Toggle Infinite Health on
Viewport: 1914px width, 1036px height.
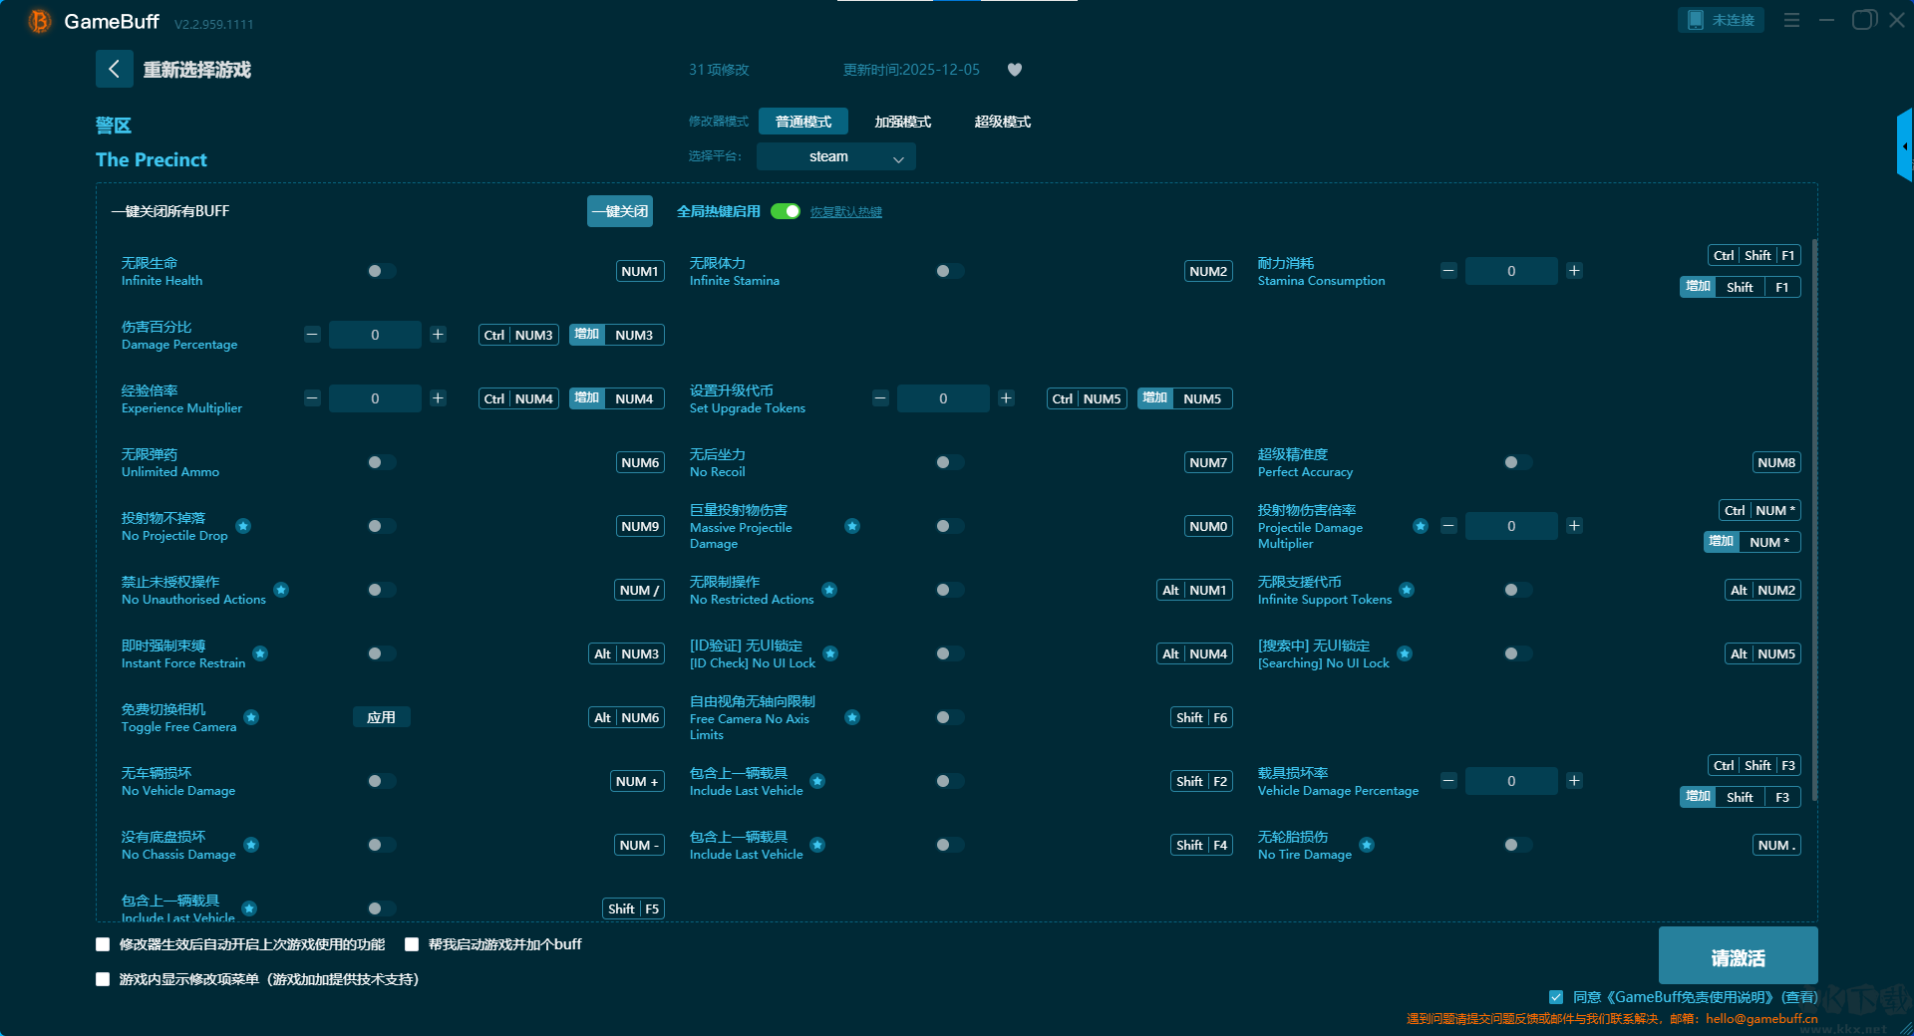tap(381, 271)
